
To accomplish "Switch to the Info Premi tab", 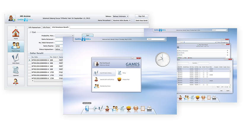I will coord(46,27).
